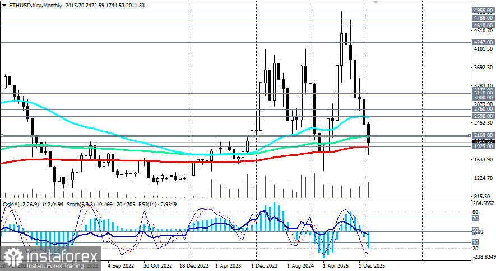Select the OsMA(12,26,9) indicator label
This screenshot has height=271, width=496.
pos(21,205)
